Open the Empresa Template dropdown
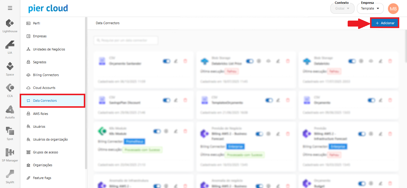This screenshot has height=188, width=407. (370, 9)
